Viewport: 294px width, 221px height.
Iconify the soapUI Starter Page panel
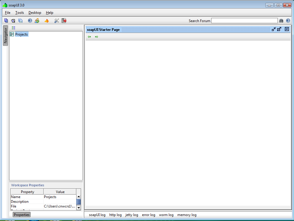click(x=274, y=29)
